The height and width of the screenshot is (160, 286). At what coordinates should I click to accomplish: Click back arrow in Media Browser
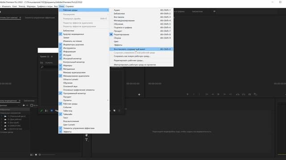coord(24,105)
